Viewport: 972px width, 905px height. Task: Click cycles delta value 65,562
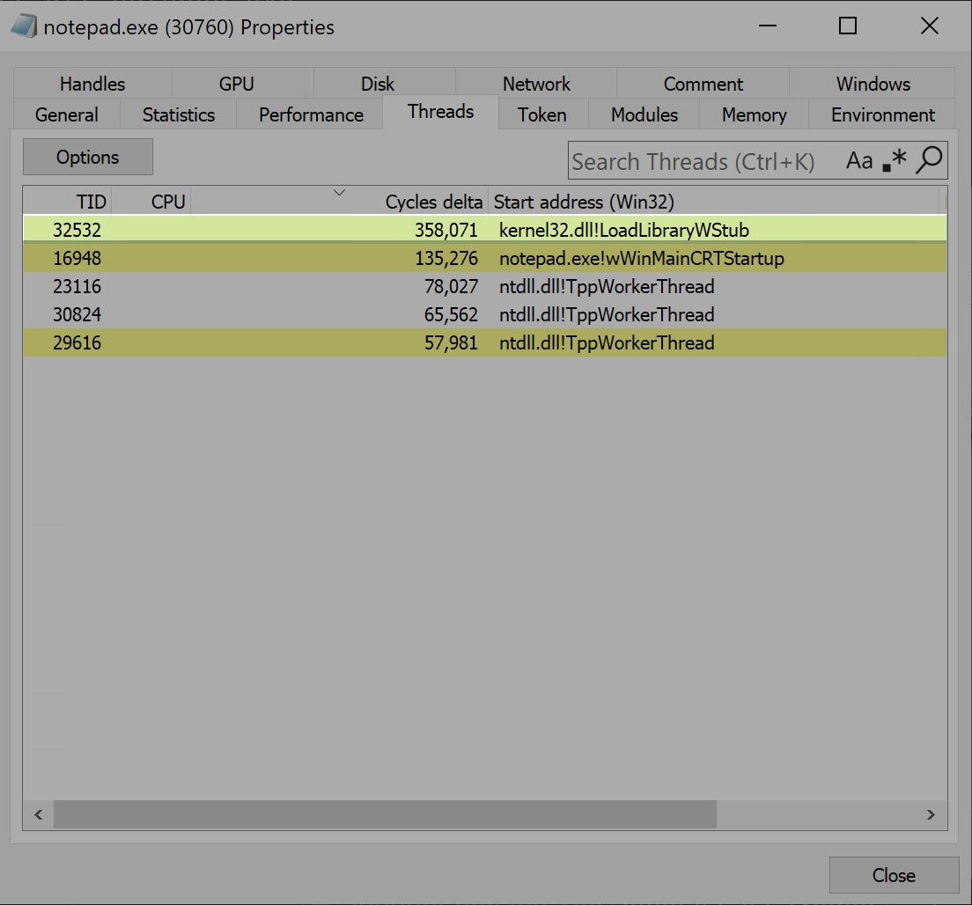pyautogui.click(x=452, y=315)
